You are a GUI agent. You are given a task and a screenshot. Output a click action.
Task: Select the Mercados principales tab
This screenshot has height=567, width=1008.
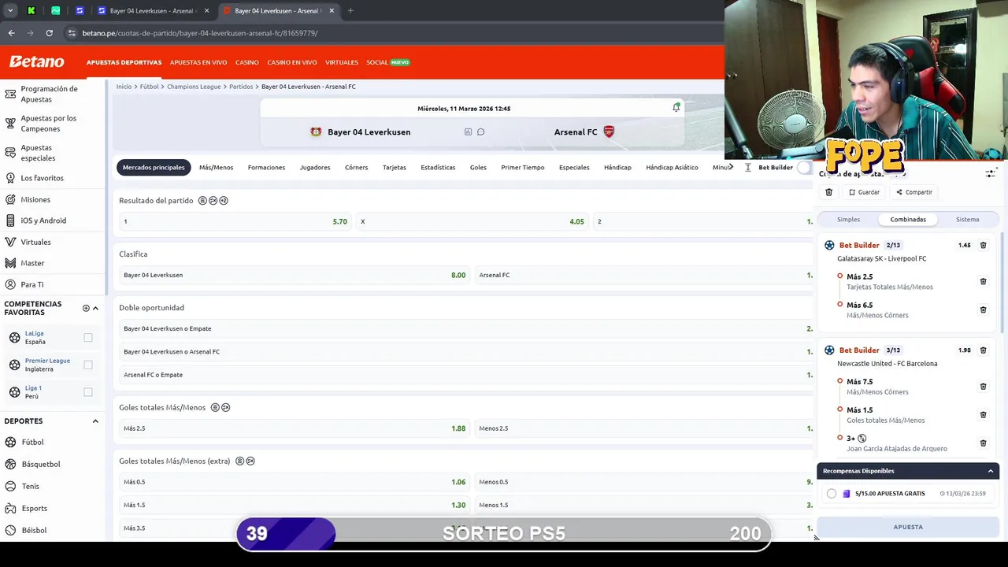click(x=154, y=167)
